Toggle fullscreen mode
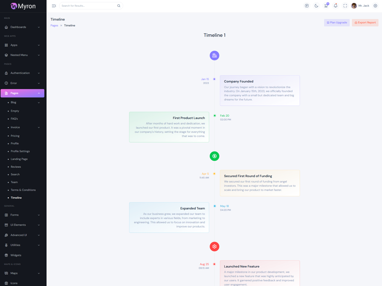The image size is (382, 286). click(345, 6)
